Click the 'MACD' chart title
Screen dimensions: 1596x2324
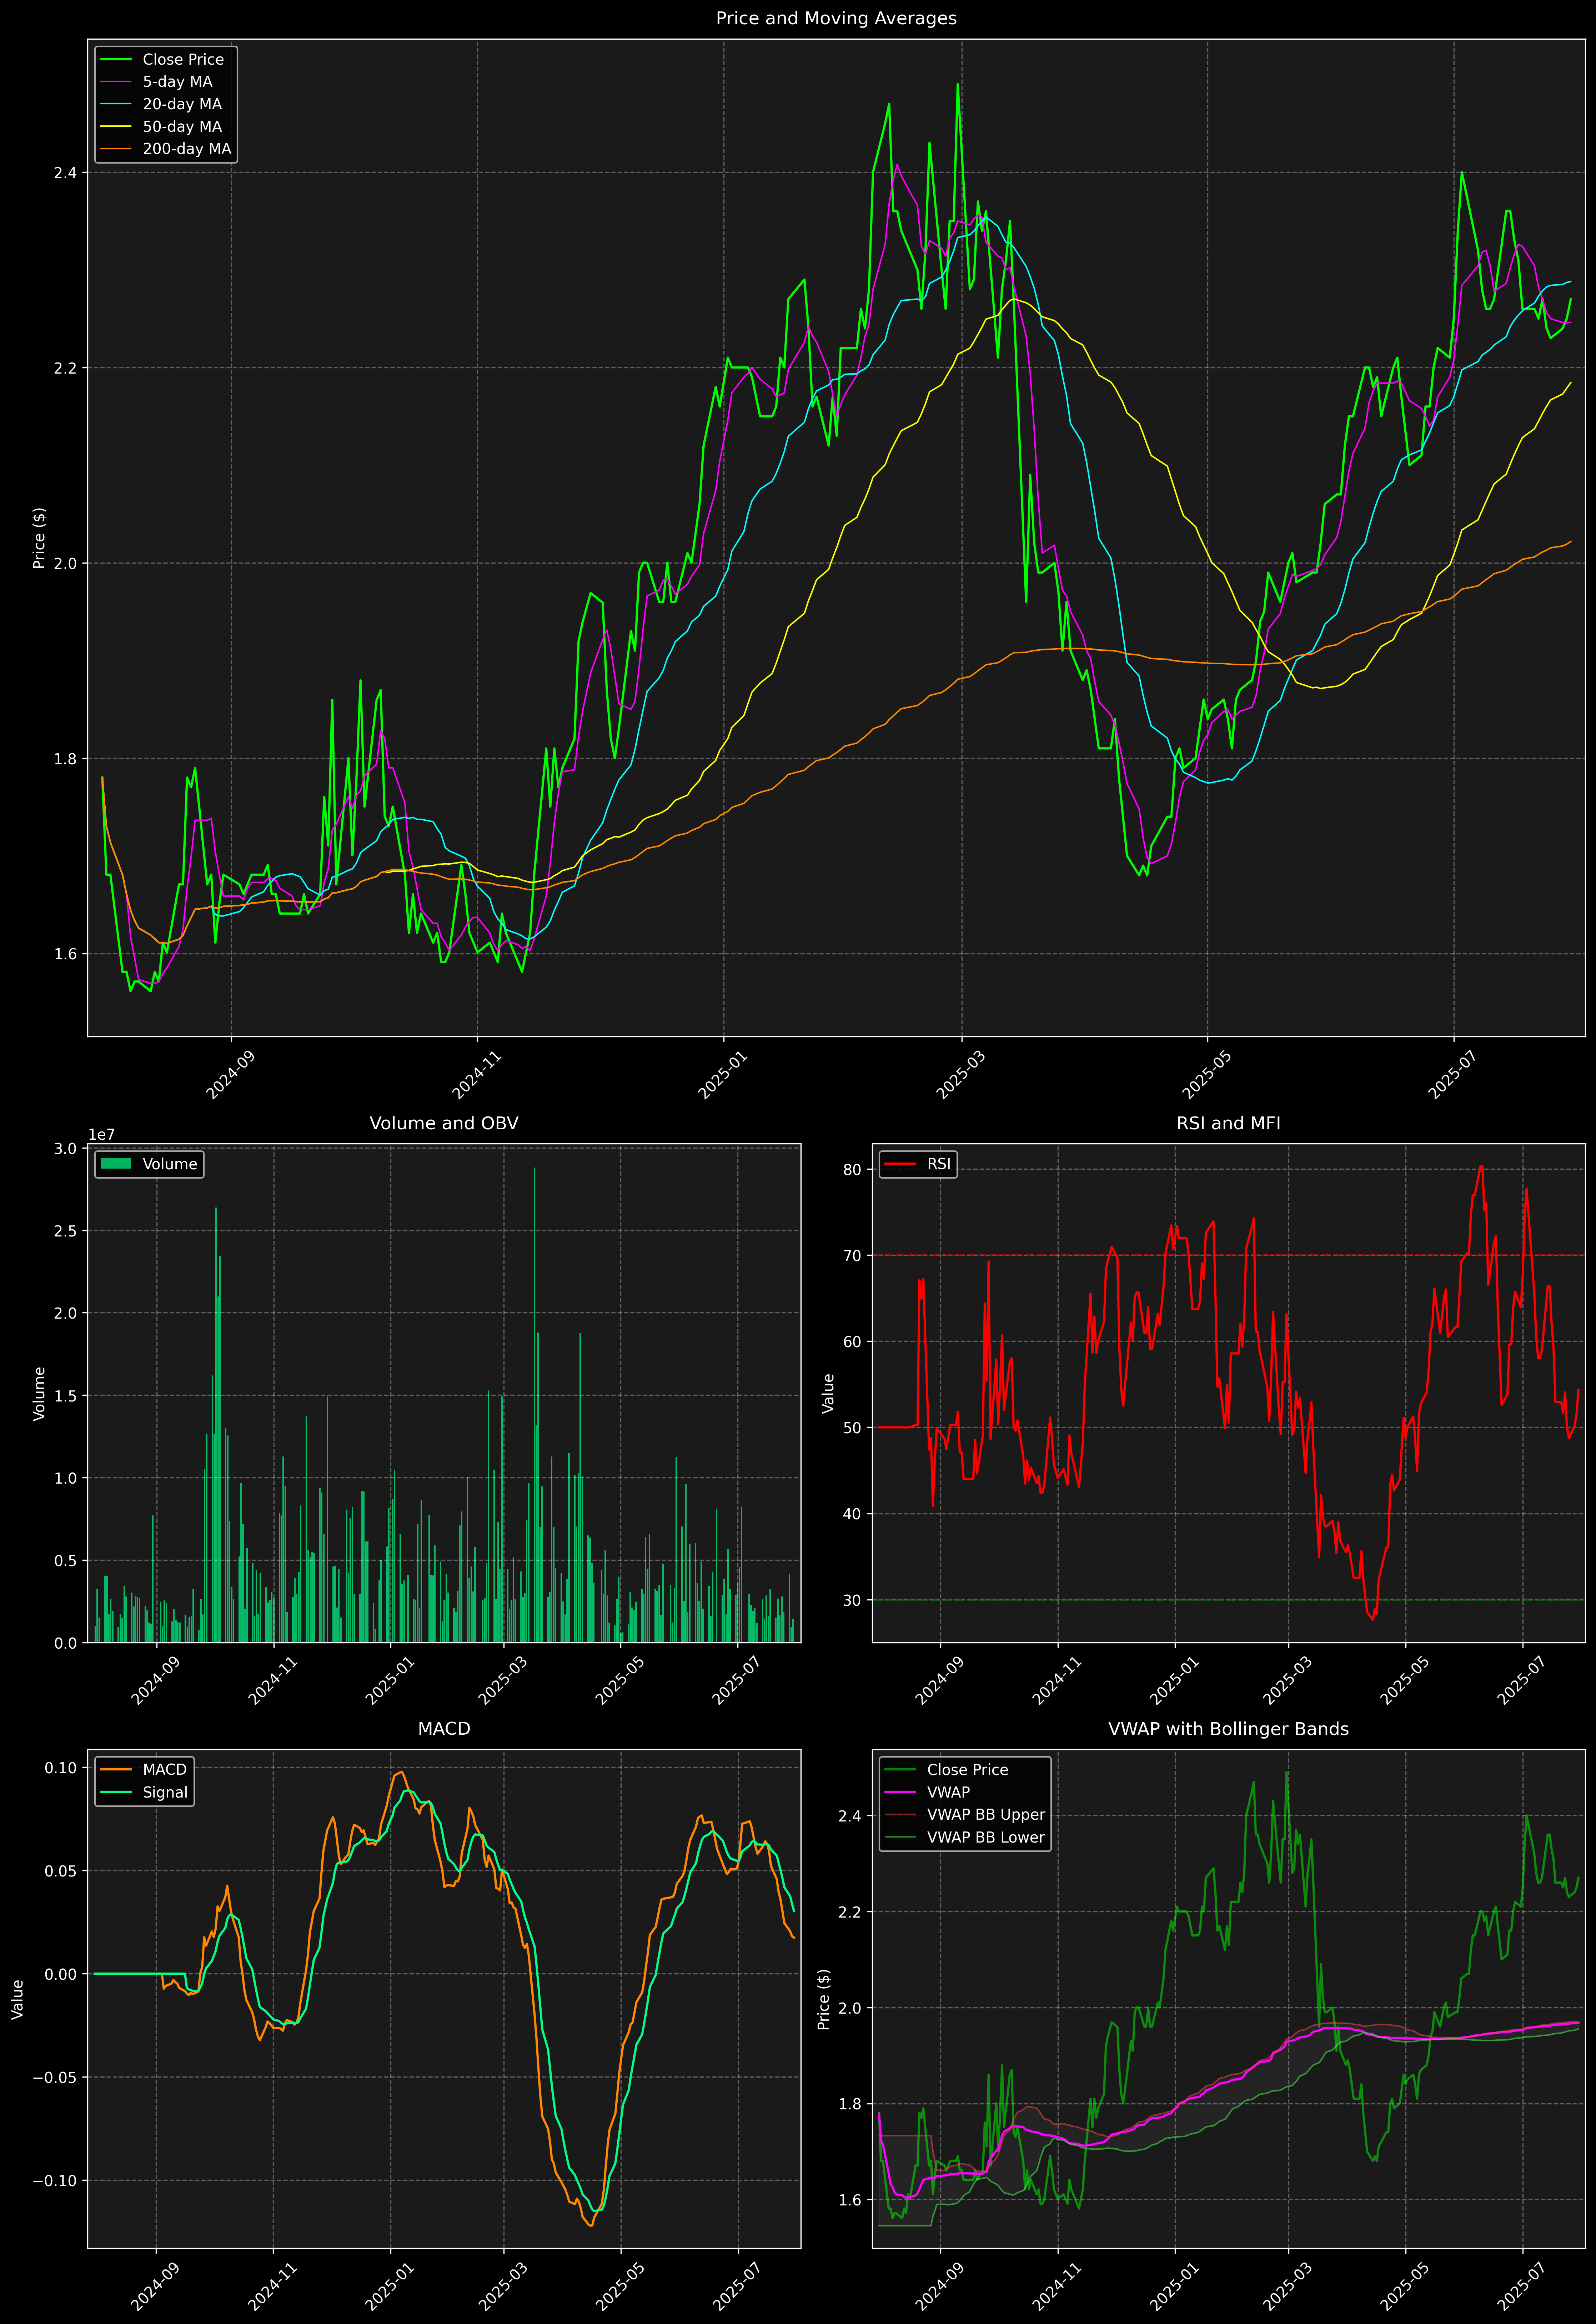[x=444, y=1729]
